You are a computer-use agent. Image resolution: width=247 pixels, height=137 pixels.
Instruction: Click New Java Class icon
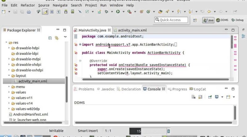pos(148,12)
